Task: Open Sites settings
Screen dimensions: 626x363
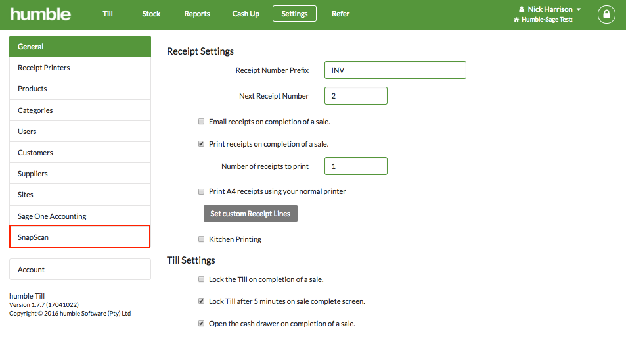Action: (x=80, y=195)
